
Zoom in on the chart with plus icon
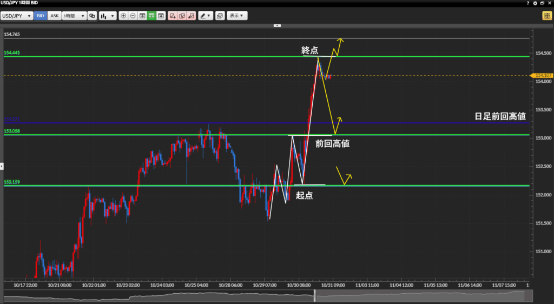coord(123,16)
